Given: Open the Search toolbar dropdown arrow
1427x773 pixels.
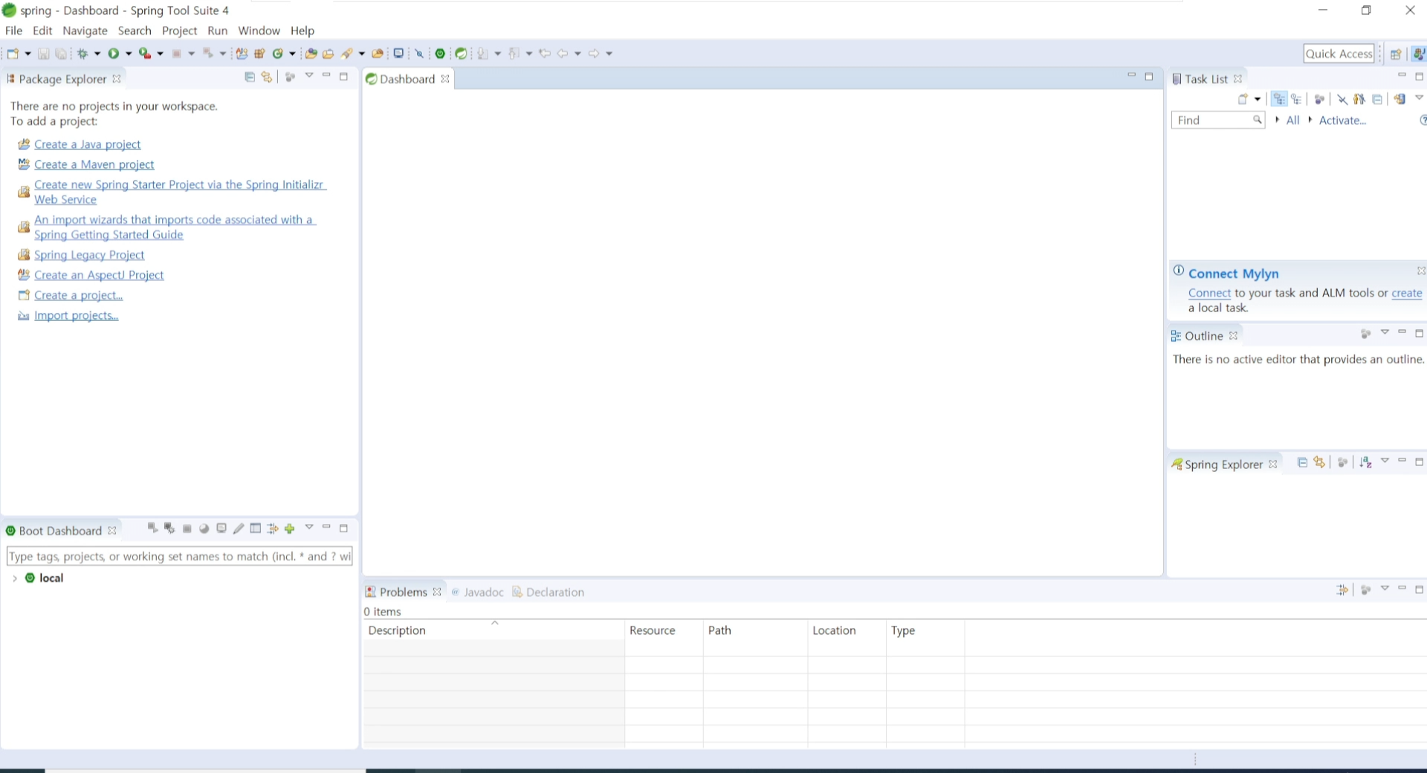Looking at the screenshot, I should pyautogui.click(x=362, y=54).
